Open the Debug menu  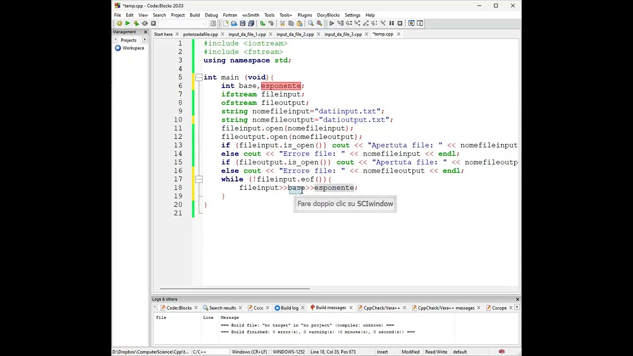pos(211,15)
